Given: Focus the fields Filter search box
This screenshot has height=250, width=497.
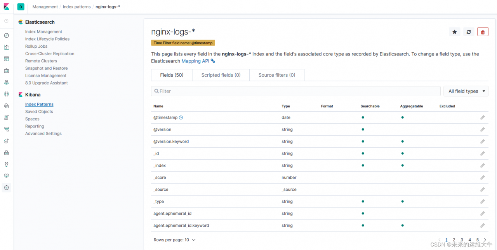Looking at the screenshot, I should coord(296,91).
